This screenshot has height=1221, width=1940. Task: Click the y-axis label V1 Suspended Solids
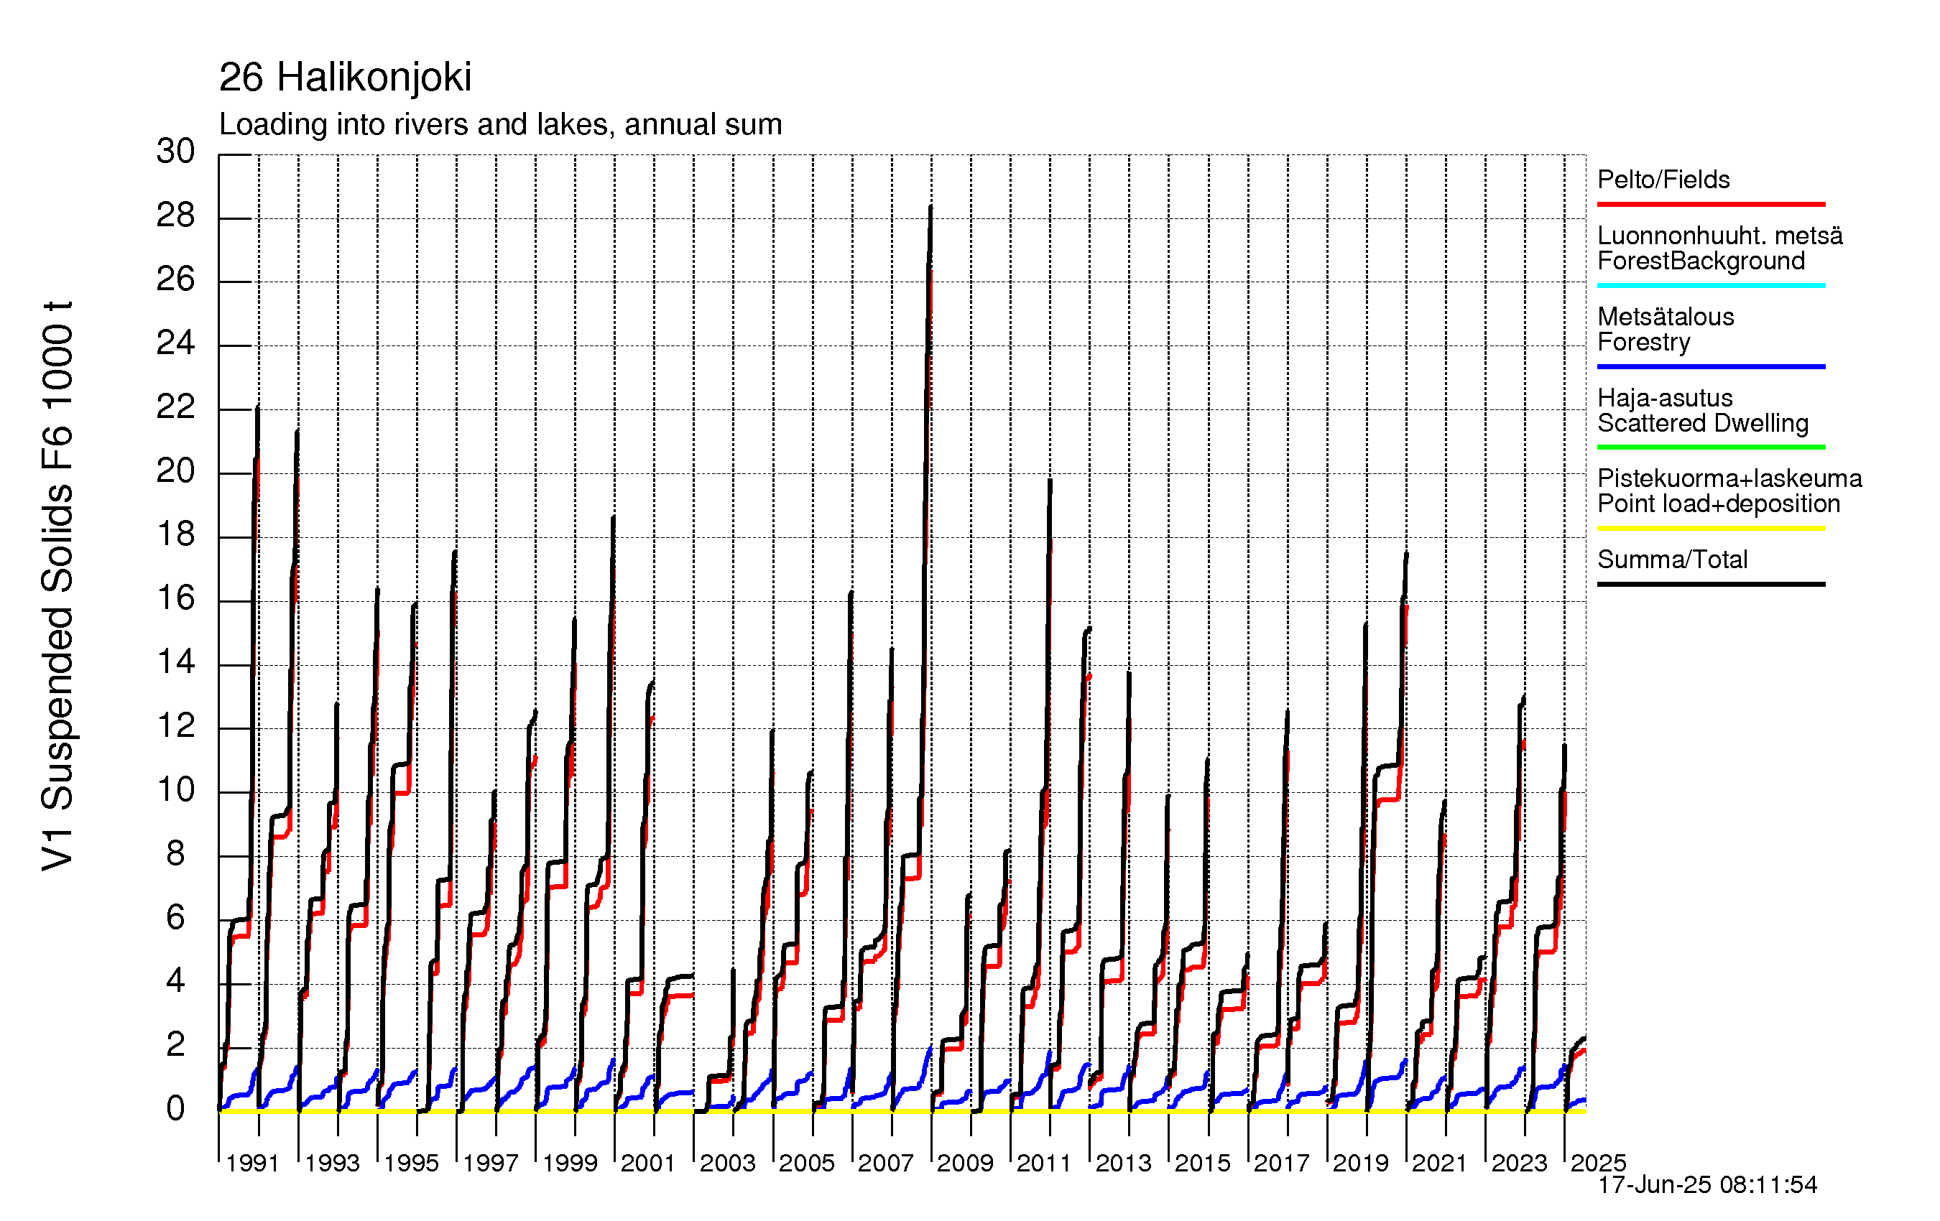pyautogui.click(x=58, y=585)
